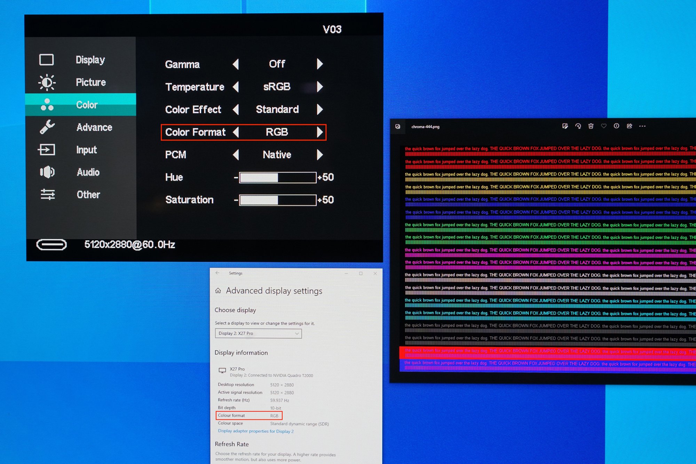Click the Edit image icon in Photos
Viewport: 696px width, 464px height.
point(565,126)
